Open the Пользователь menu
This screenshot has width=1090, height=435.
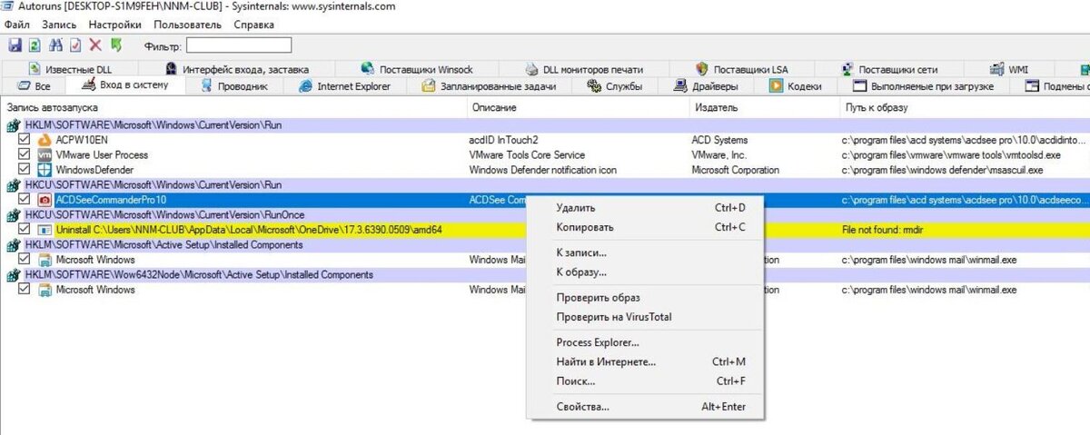coord(187,25)
